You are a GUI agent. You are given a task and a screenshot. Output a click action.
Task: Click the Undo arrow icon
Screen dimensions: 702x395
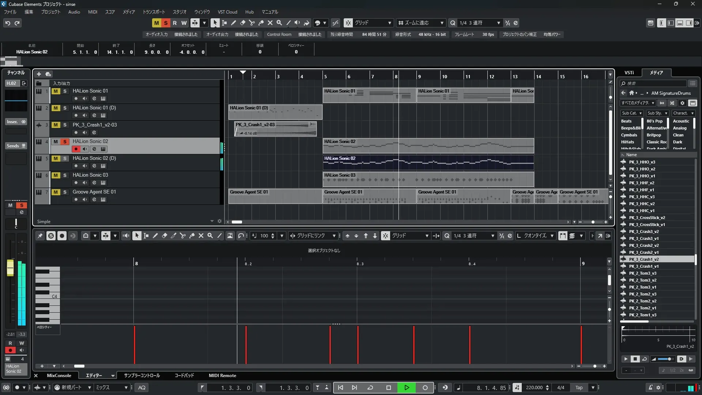8,23
